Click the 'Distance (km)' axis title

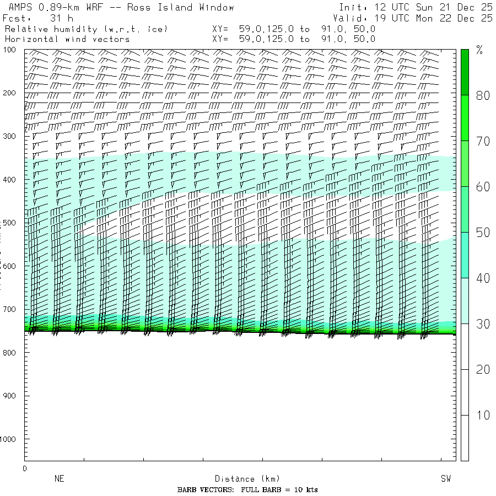(247, 478)
